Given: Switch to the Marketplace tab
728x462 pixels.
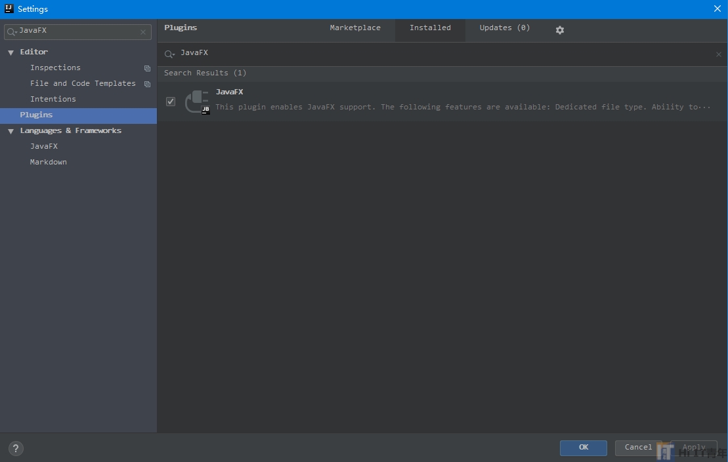Looking at the screenshot, I should click(355, 28).
